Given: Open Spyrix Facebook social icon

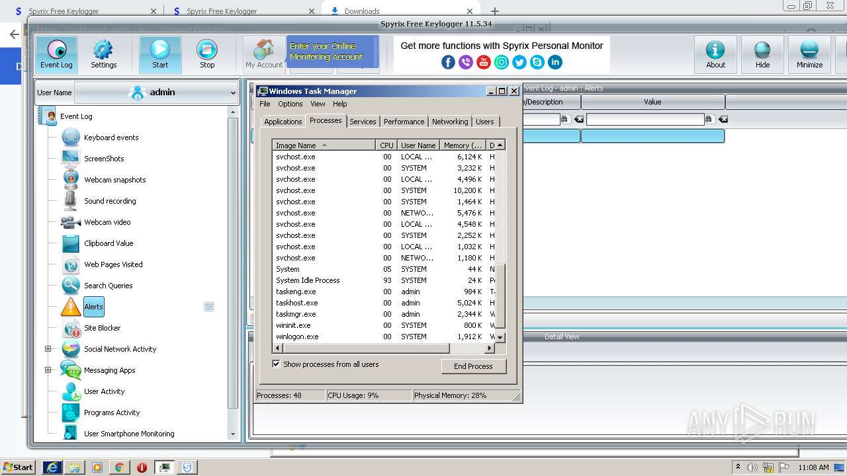Looking at the screenshot, I should (x=448, y=62).
